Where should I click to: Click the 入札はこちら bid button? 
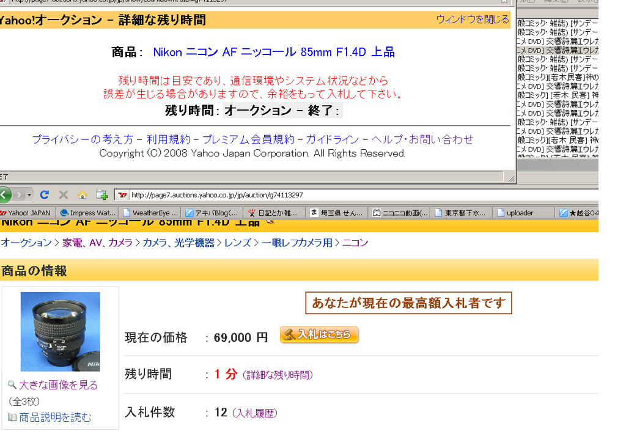coord(319,334)
